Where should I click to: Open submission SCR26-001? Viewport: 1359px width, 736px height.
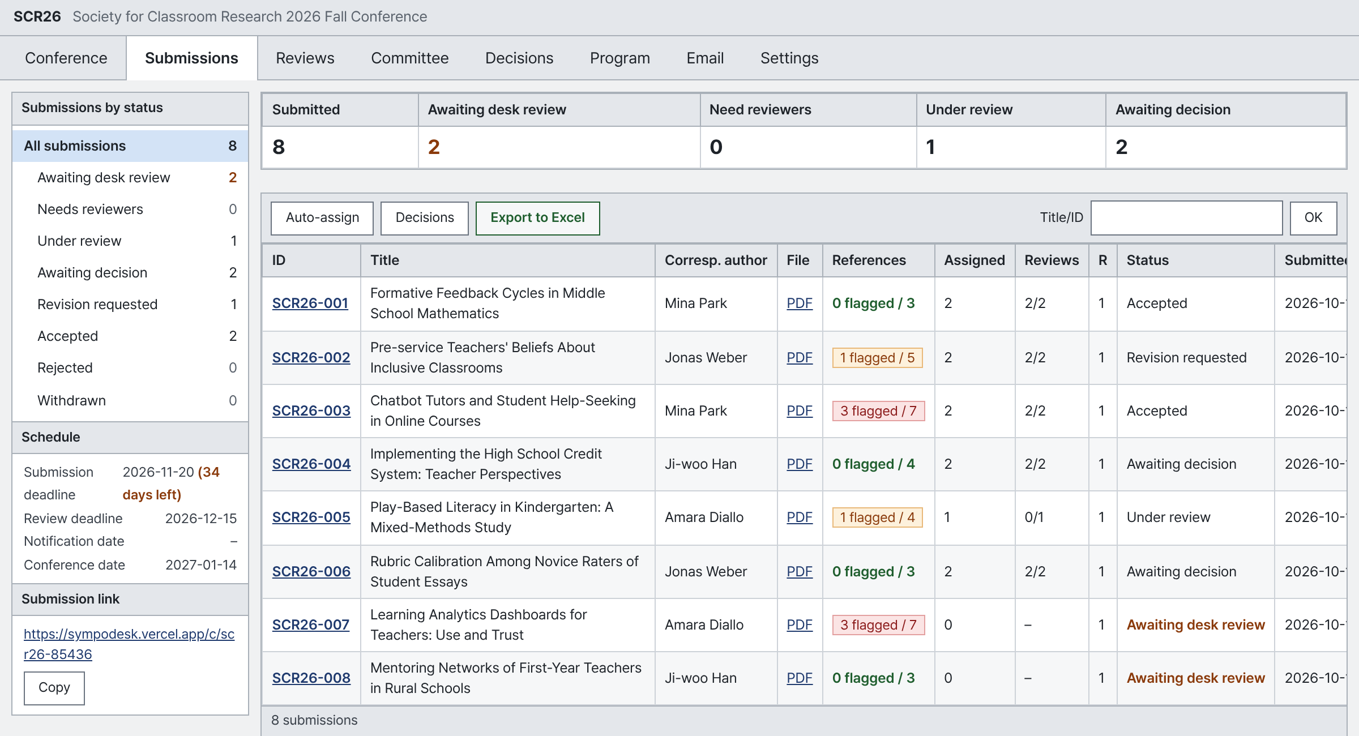click(x=310, y=303)
